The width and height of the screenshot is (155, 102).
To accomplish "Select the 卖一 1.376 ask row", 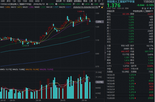I will point(130,28).
